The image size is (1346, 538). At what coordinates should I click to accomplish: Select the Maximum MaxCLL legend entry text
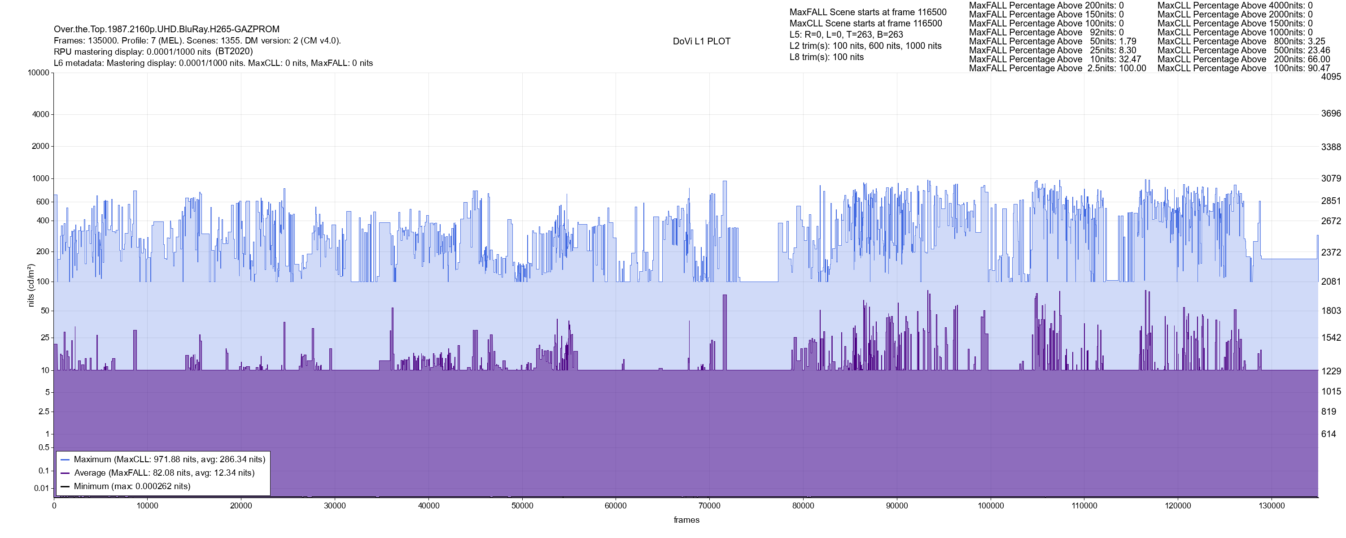click(169, 460)
